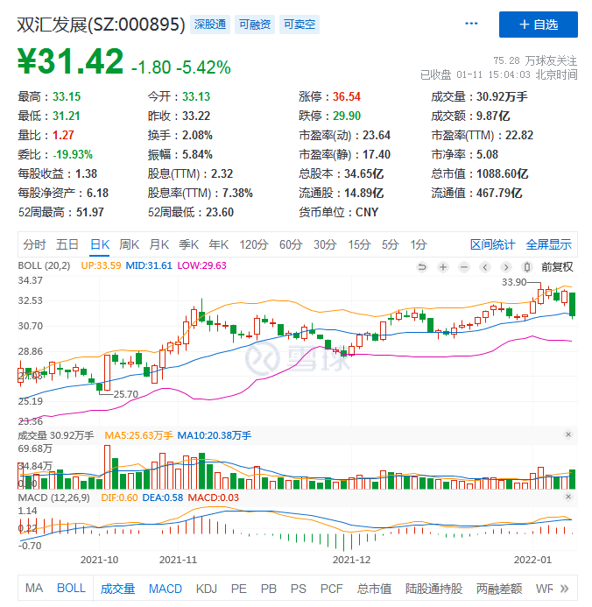Add stock with the 自选 button
Image resolution: width=592 pixels, height=607 pixels.
point(539,25)
